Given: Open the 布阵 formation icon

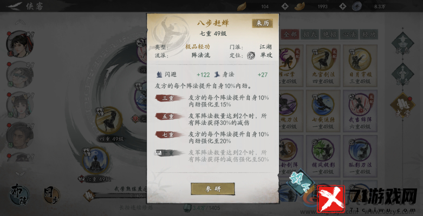Looking at the screenshot, I should (19, 194).
